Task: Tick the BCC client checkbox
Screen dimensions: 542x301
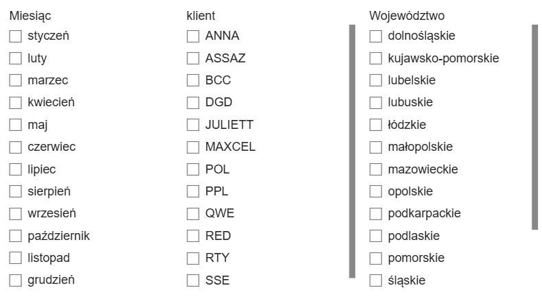Action: click(193, 80)
